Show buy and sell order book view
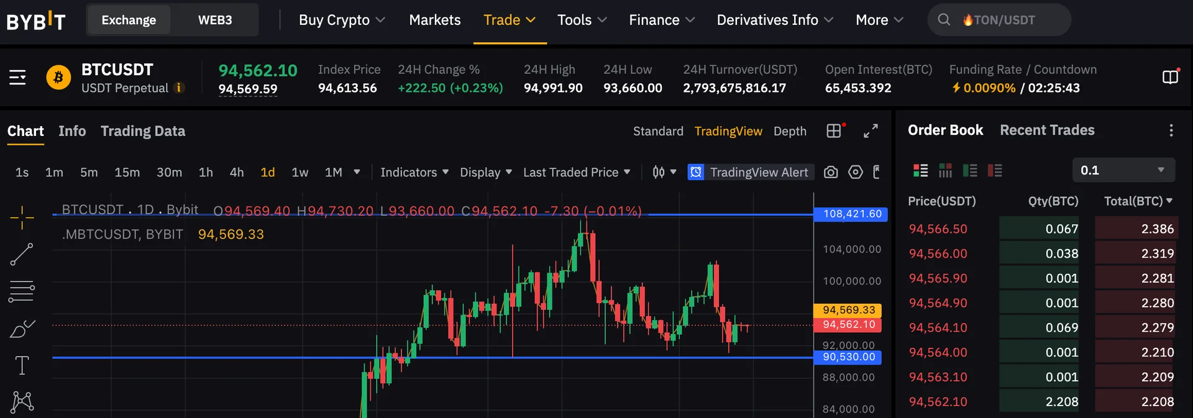Screen dimensions: 1193x418 (x=920, y=170)
